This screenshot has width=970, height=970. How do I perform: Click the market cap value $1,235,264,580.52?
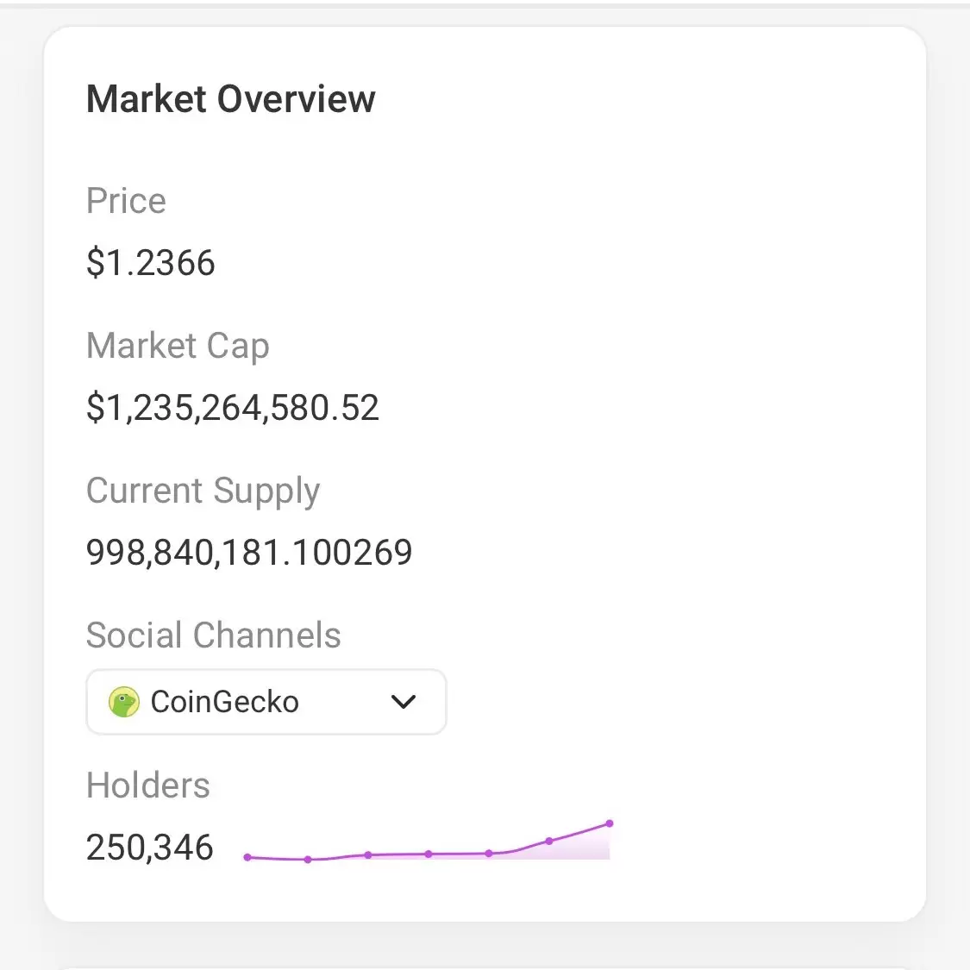233,408
